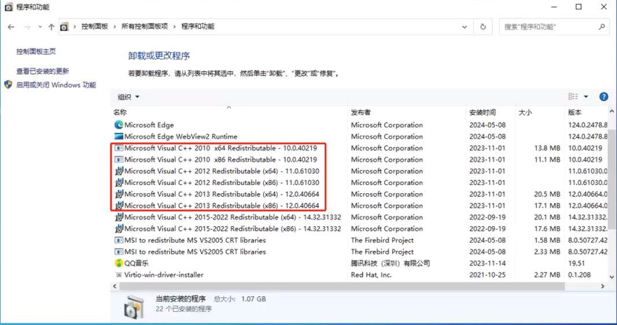
Task: Select Virtio-win-driver-installer icon
Action: pos(119,275)
